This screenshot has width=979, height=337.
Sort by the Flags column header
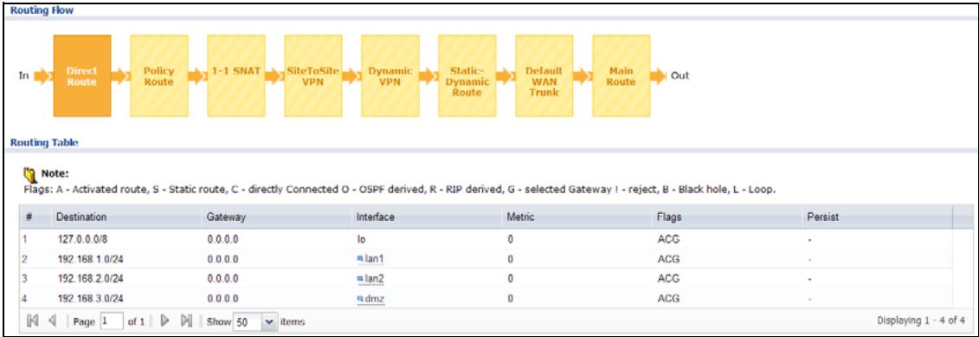[x=669, y=217]
